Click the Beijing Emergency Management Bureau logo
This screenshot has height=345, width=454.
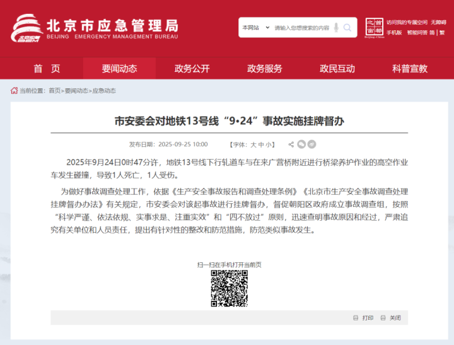tap(95, 29)
